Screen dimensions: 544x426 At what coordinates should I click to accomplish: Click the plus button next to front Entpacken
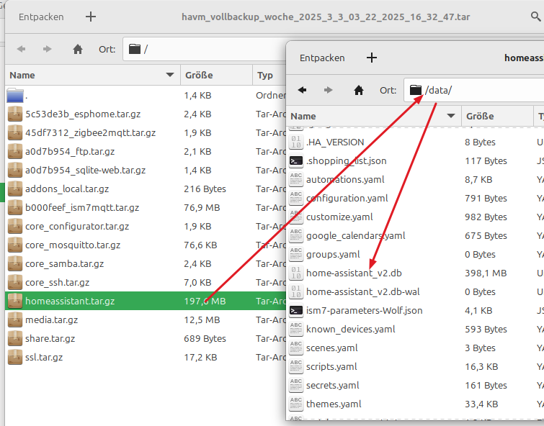371,58
